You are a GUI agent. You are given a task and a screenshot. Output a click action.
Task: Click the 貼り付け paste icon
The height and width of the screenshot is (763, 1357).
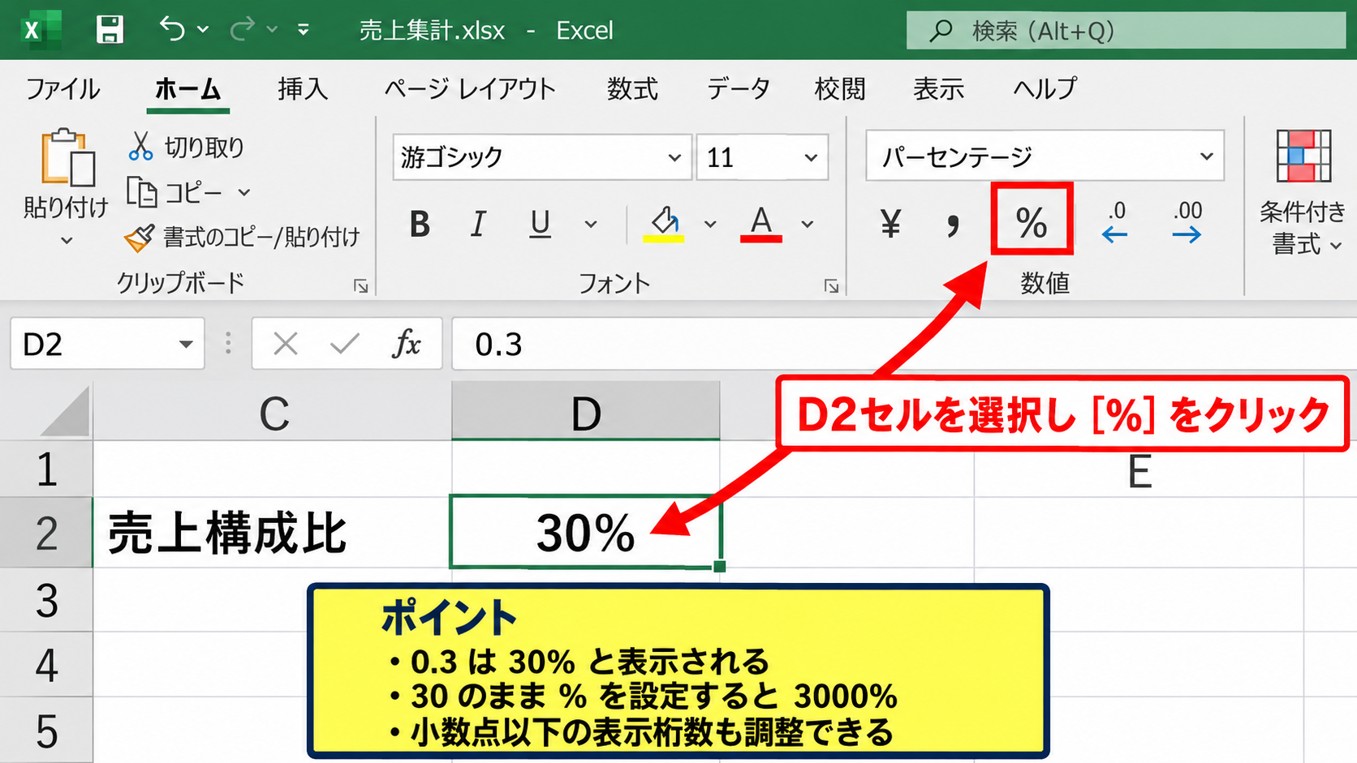pos(67,157)
